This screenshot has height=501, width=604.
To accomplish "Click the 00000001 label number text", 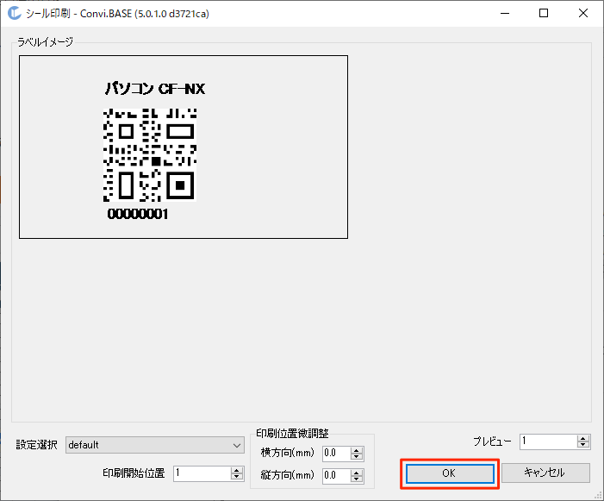I will click(x=138, y=214).
